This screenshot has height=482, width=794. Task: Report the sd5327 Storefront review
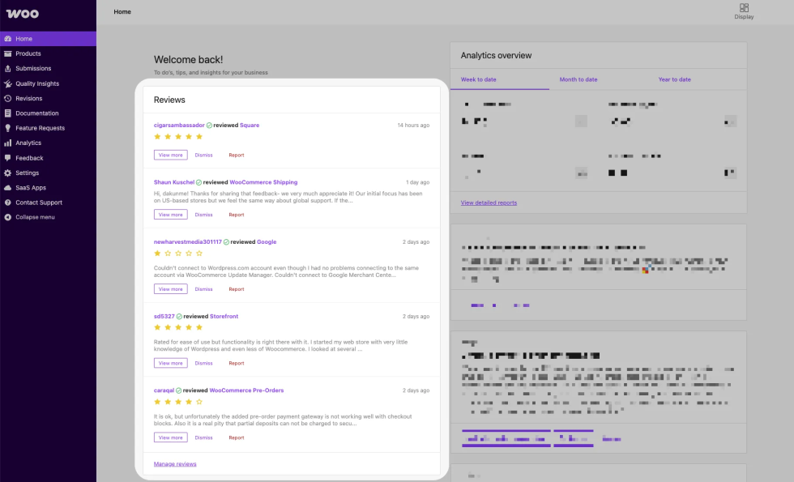[237, 363]
